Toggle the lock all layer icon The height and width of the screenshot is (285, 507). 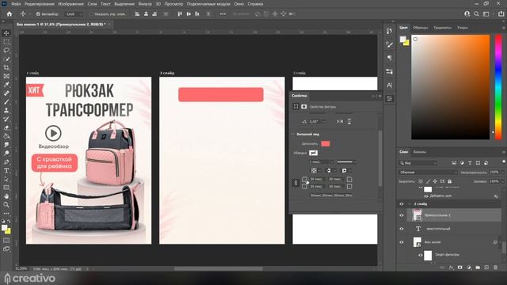[449, 181]
